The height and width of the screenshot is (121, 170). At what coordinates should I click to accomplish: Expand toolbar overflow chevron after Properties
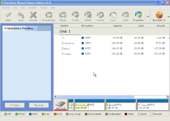coord(148,16)
